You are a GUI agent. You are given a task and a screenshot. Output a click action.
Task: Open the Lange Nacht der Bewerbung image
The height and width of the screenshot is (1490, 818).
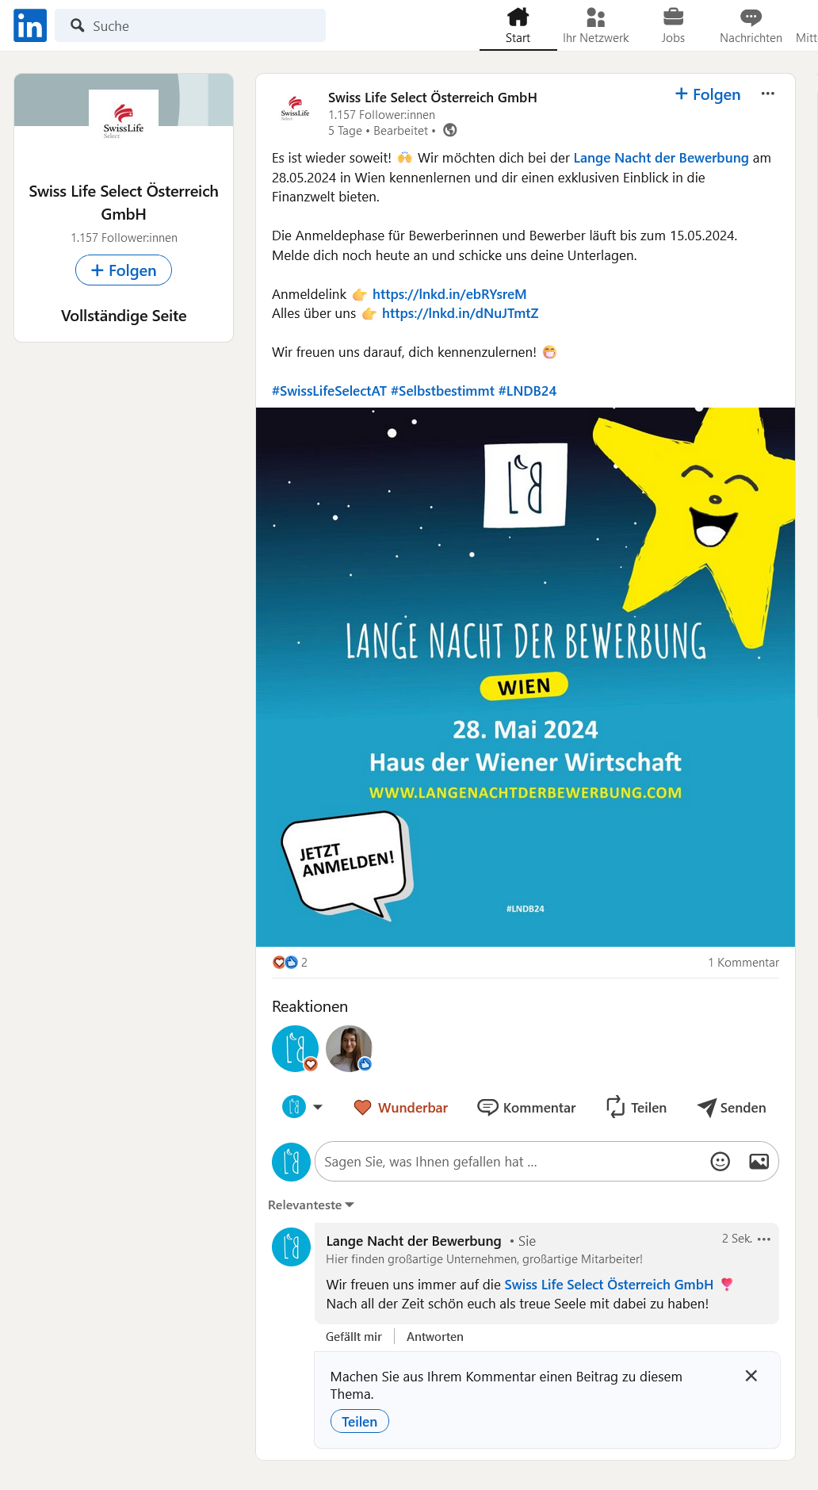(526, 677)
